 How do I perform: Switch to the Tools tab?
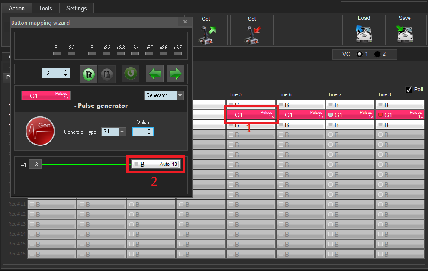(x=45, y=8)
